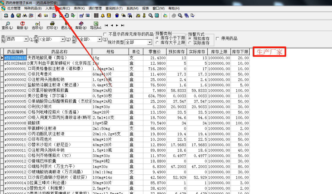The width and height of the screenshot is (332, 194).
Task: Click the blue bucket toolbar icon
Action: pos(117,15)
